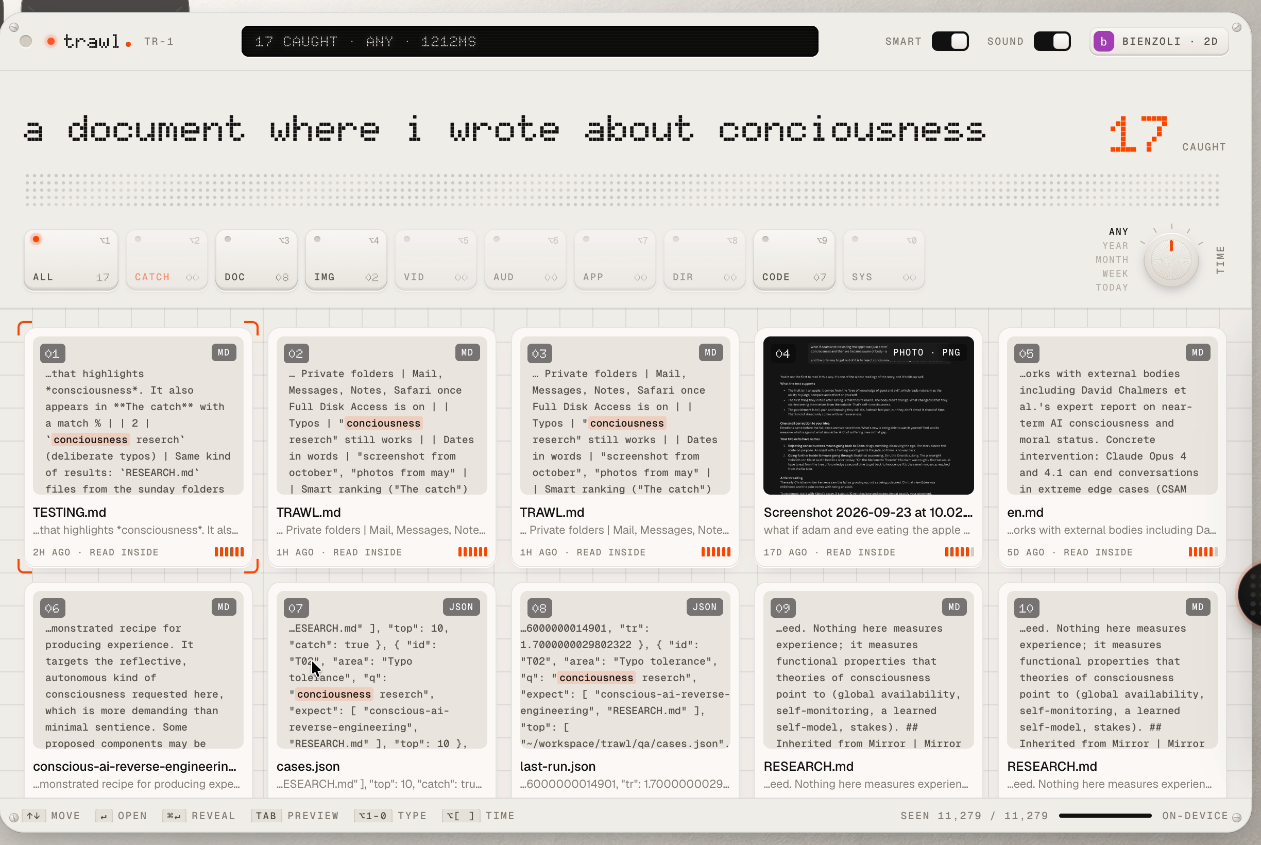Click the MD badge on TESTING.md card
The width and height of the screenshot is (1261, 845).
tap(224, 353)
